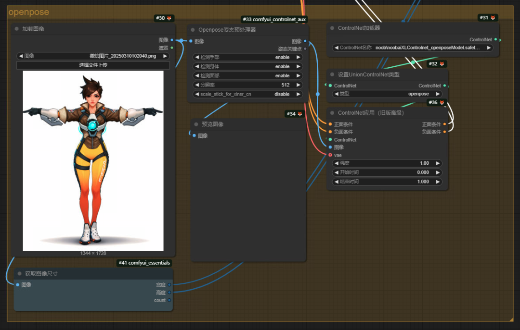Collapse the 预览图像 node via title dot

196,124
